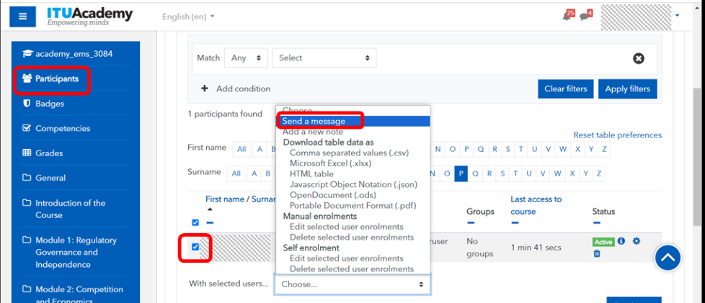Toggle the select-all participants checkbox
Viewport: 705px width, 303px height.
click(x=195, y=222)
